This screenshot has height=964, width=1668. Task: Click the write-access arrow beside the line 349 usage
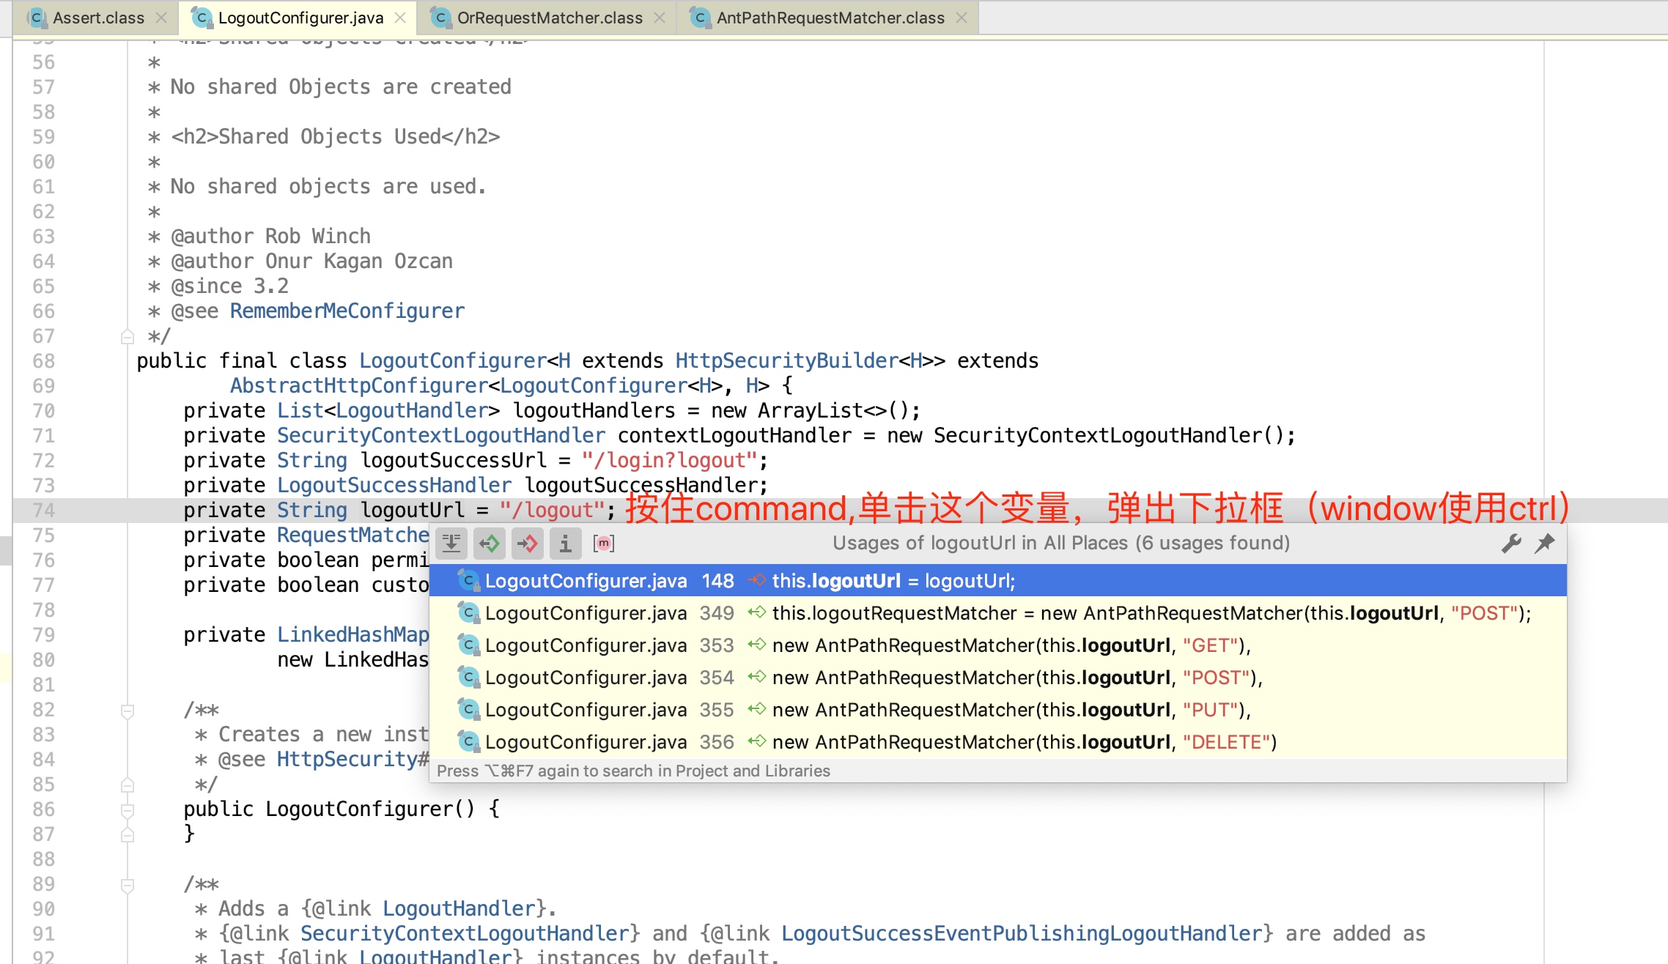click(x=759, y=613)
